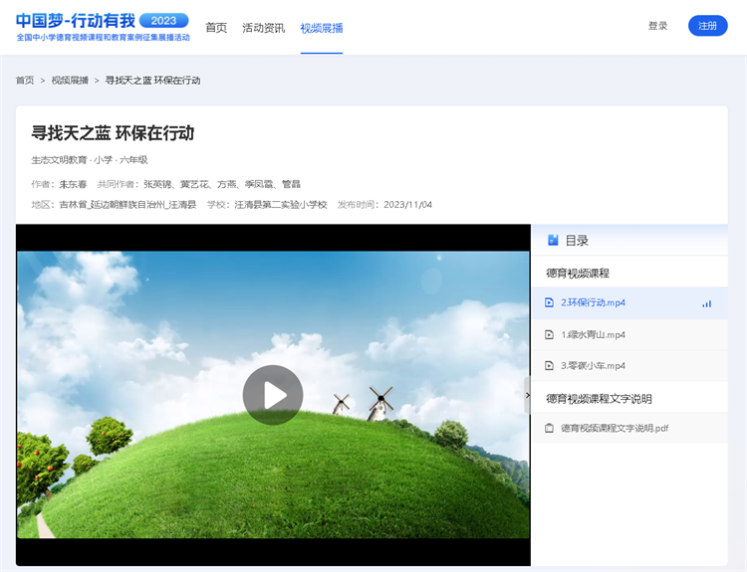The width and height of the screenshot is (747, 572).
Task: Click the 德育视频课程文字说明 section heading
Action: tap(599, 399)
